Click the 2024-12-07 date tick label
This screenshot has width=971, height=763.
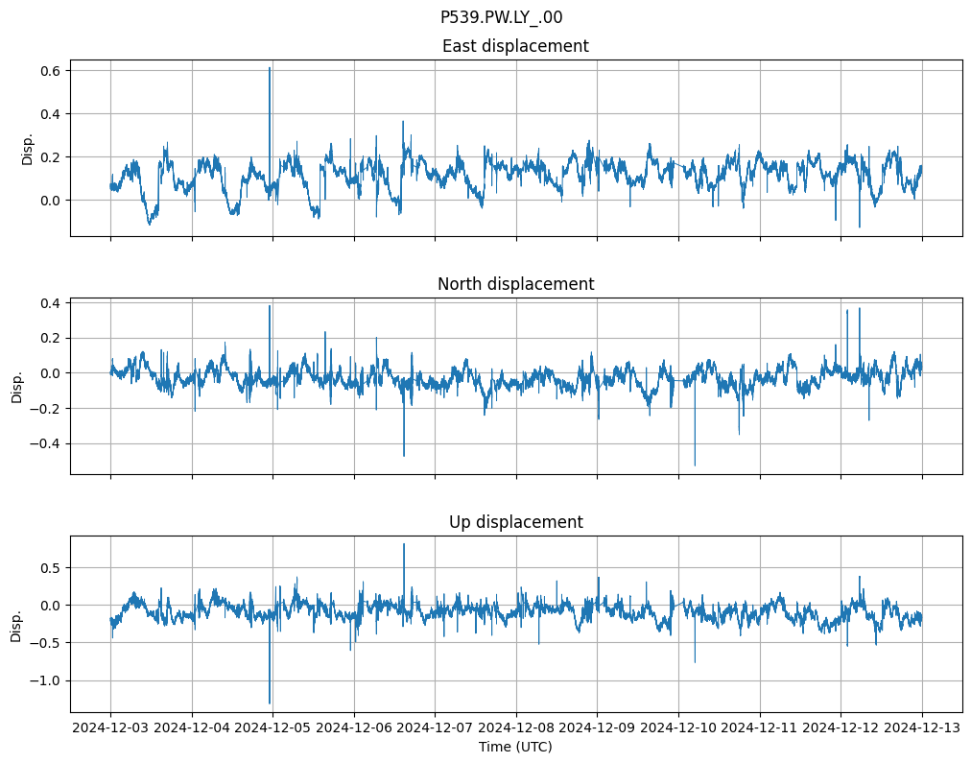[435, 727]
